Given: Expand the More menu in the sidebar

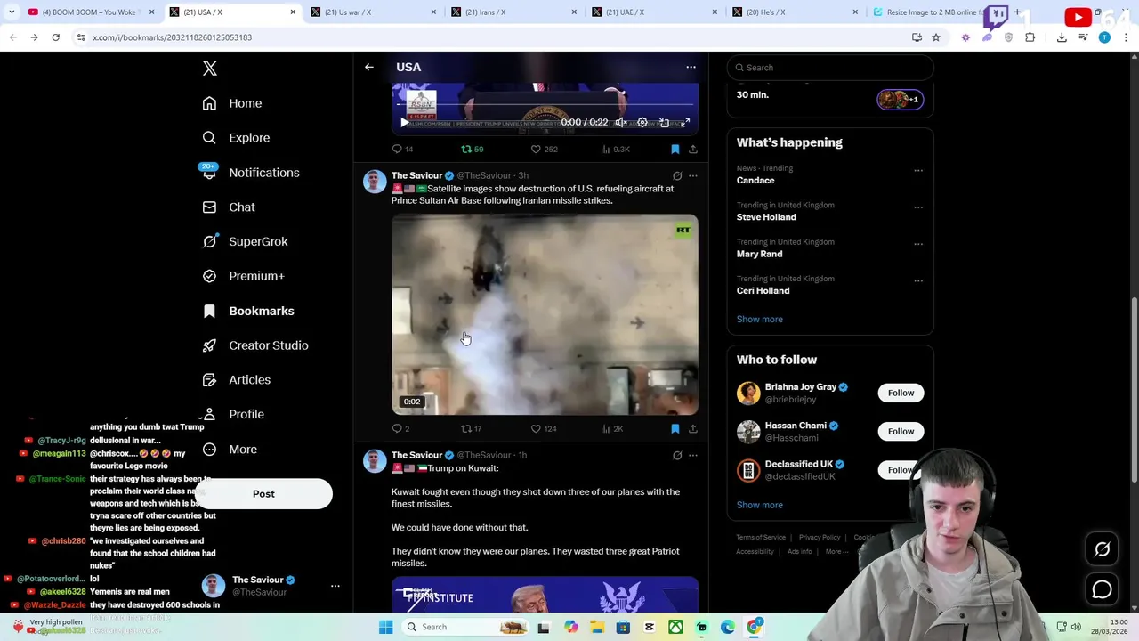Looking at the screenshot, I should pos(230,450).
